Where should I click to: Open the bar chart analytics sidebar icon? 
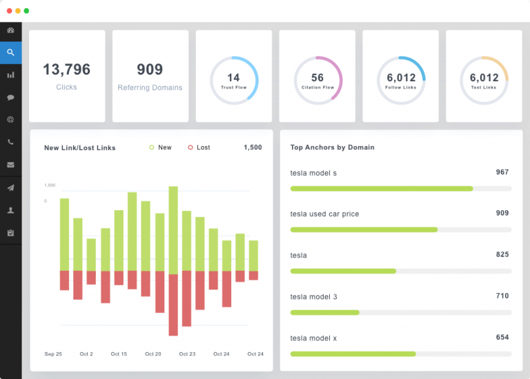10,75
